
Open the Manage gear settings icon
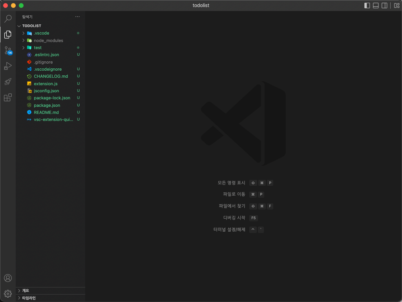pyautogui.click(x=8, y=293)
